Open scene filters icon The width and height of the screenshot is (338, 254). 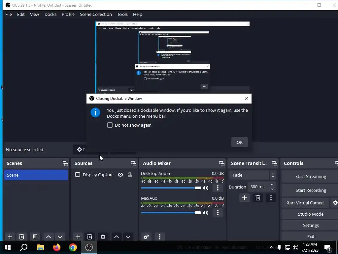tap(35, 237)
